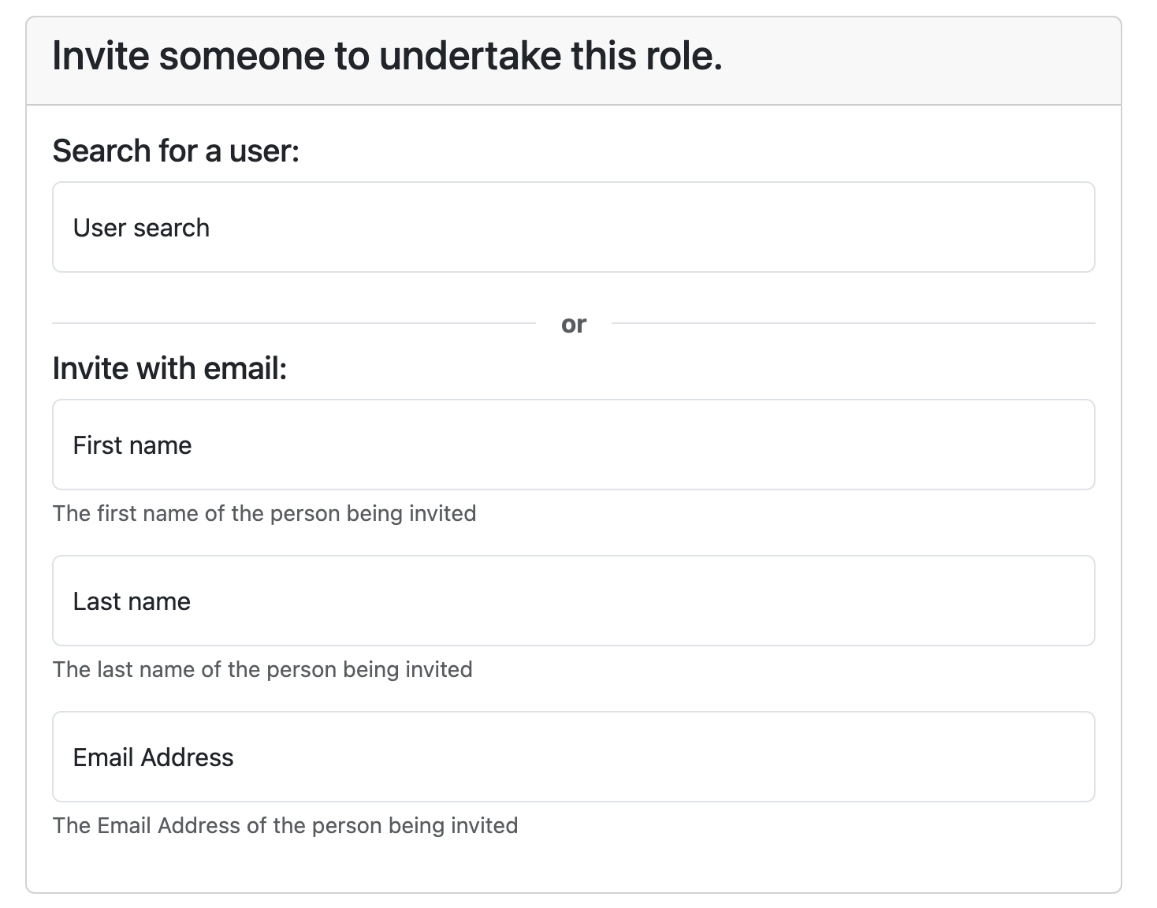The width and height of the screenshot is (1157, 908).
Task: Select the Last name input box
Action: [573, 601]
